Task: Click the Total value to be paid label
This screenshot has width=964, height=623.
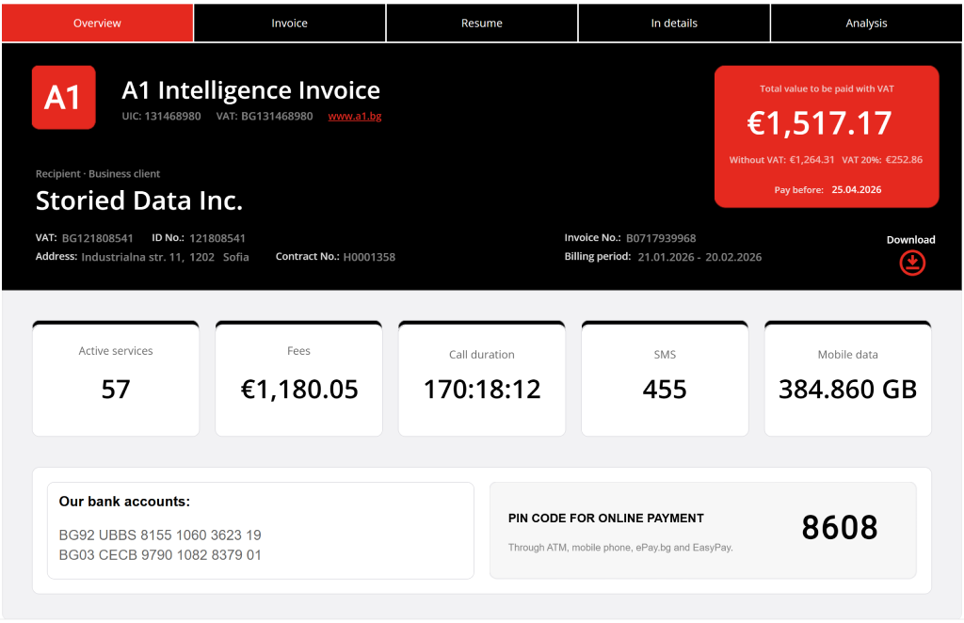Action: pos(827,89)
